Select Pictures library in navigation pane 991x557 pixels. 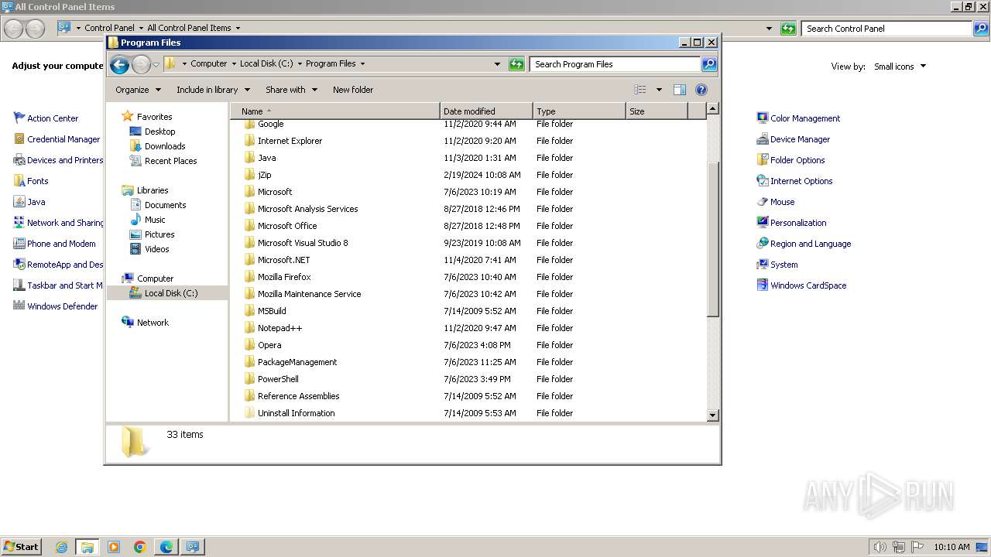(159, 234)
